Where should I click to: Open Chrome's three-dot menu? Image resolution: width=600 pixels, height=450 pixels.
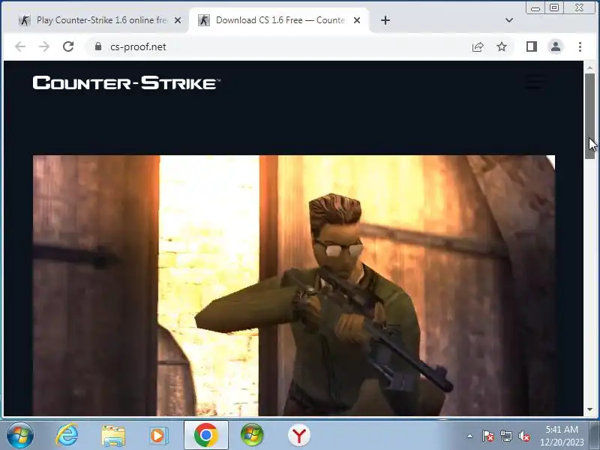[580, 46]
